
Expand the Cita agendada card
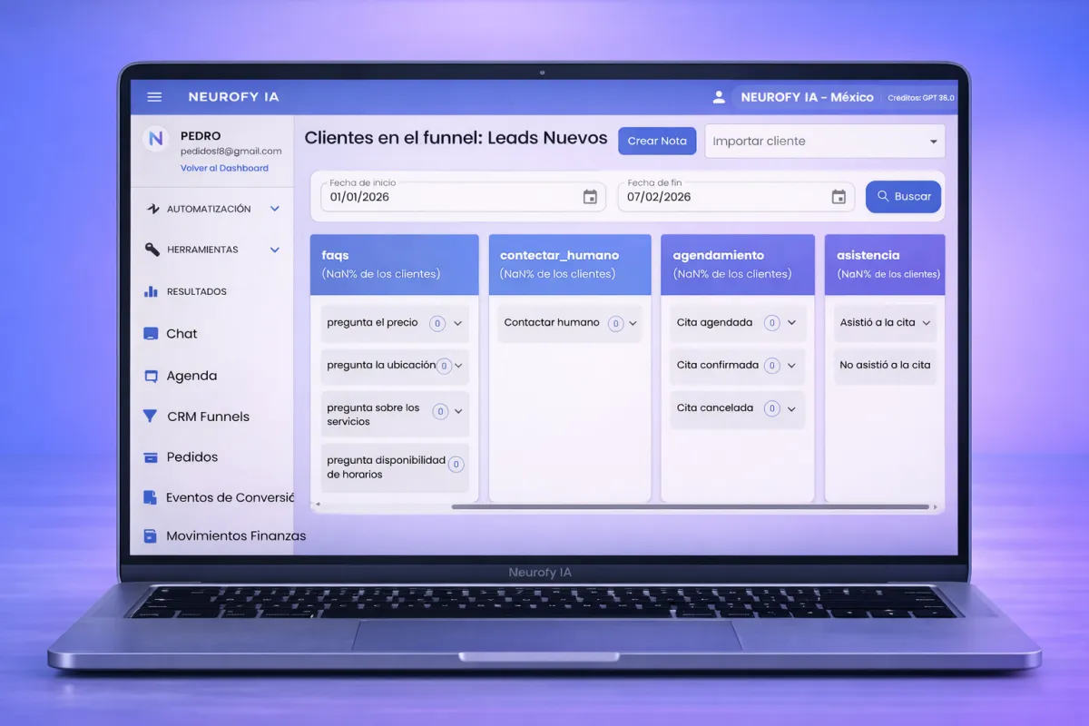[x=791, y=323]
